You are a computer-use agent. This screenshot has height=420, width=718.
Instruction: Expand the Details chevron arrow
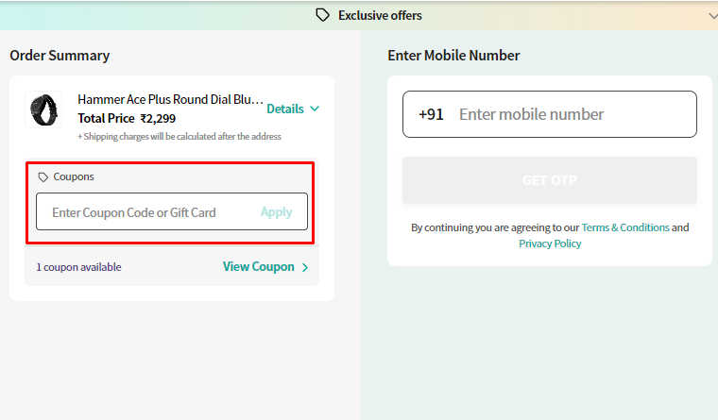coord(314,109)
